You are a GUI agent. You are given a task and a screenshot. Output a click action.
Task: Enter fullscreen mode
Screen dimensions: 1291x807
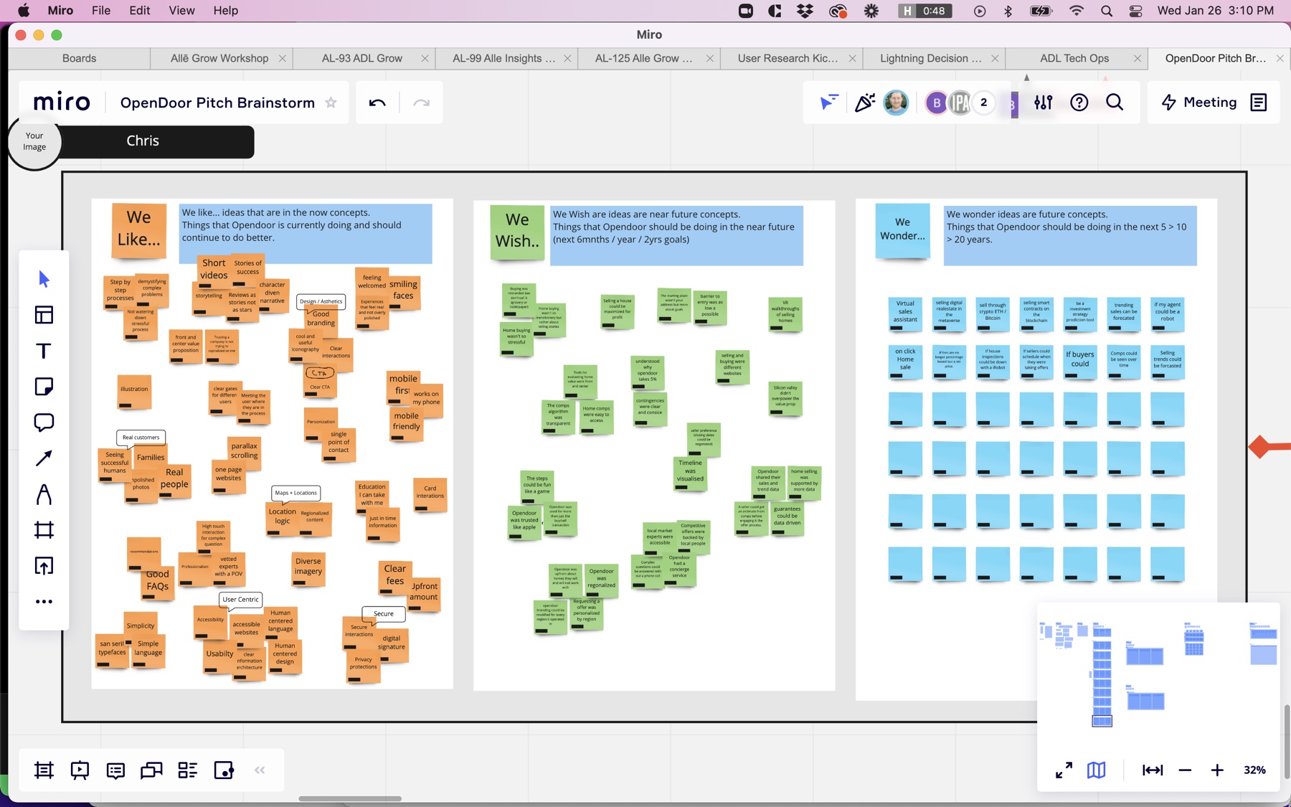pyautogui.click(x=1064, y=770)
